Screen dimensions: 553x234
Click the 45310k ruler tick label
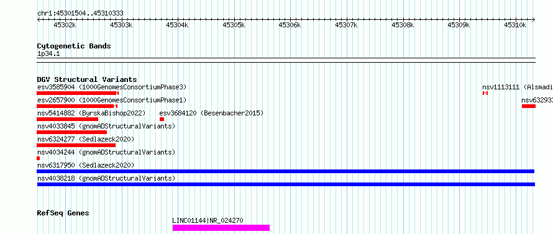(515, 25)
